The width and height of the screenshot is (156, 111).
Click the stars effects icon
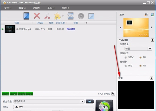(x=57, y=16)
